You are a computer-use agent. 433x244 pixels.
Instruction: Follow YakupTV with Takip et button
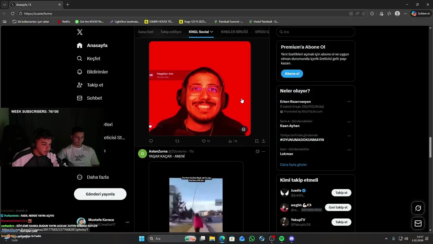tap(341, 222)
